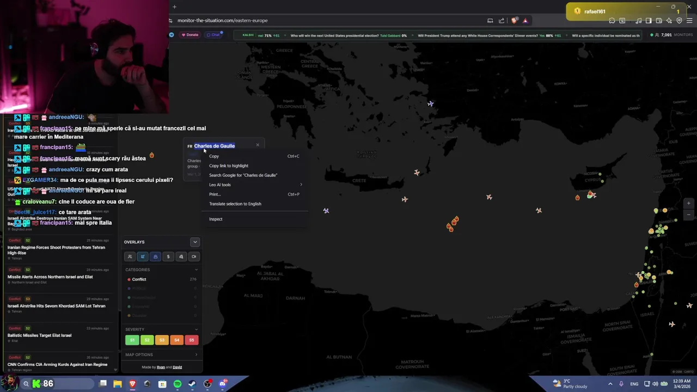Image resolution: width=697 pixels, height=392 pixels.
Task: Open Ryan's credit link
Action: (x=161, y=367)
